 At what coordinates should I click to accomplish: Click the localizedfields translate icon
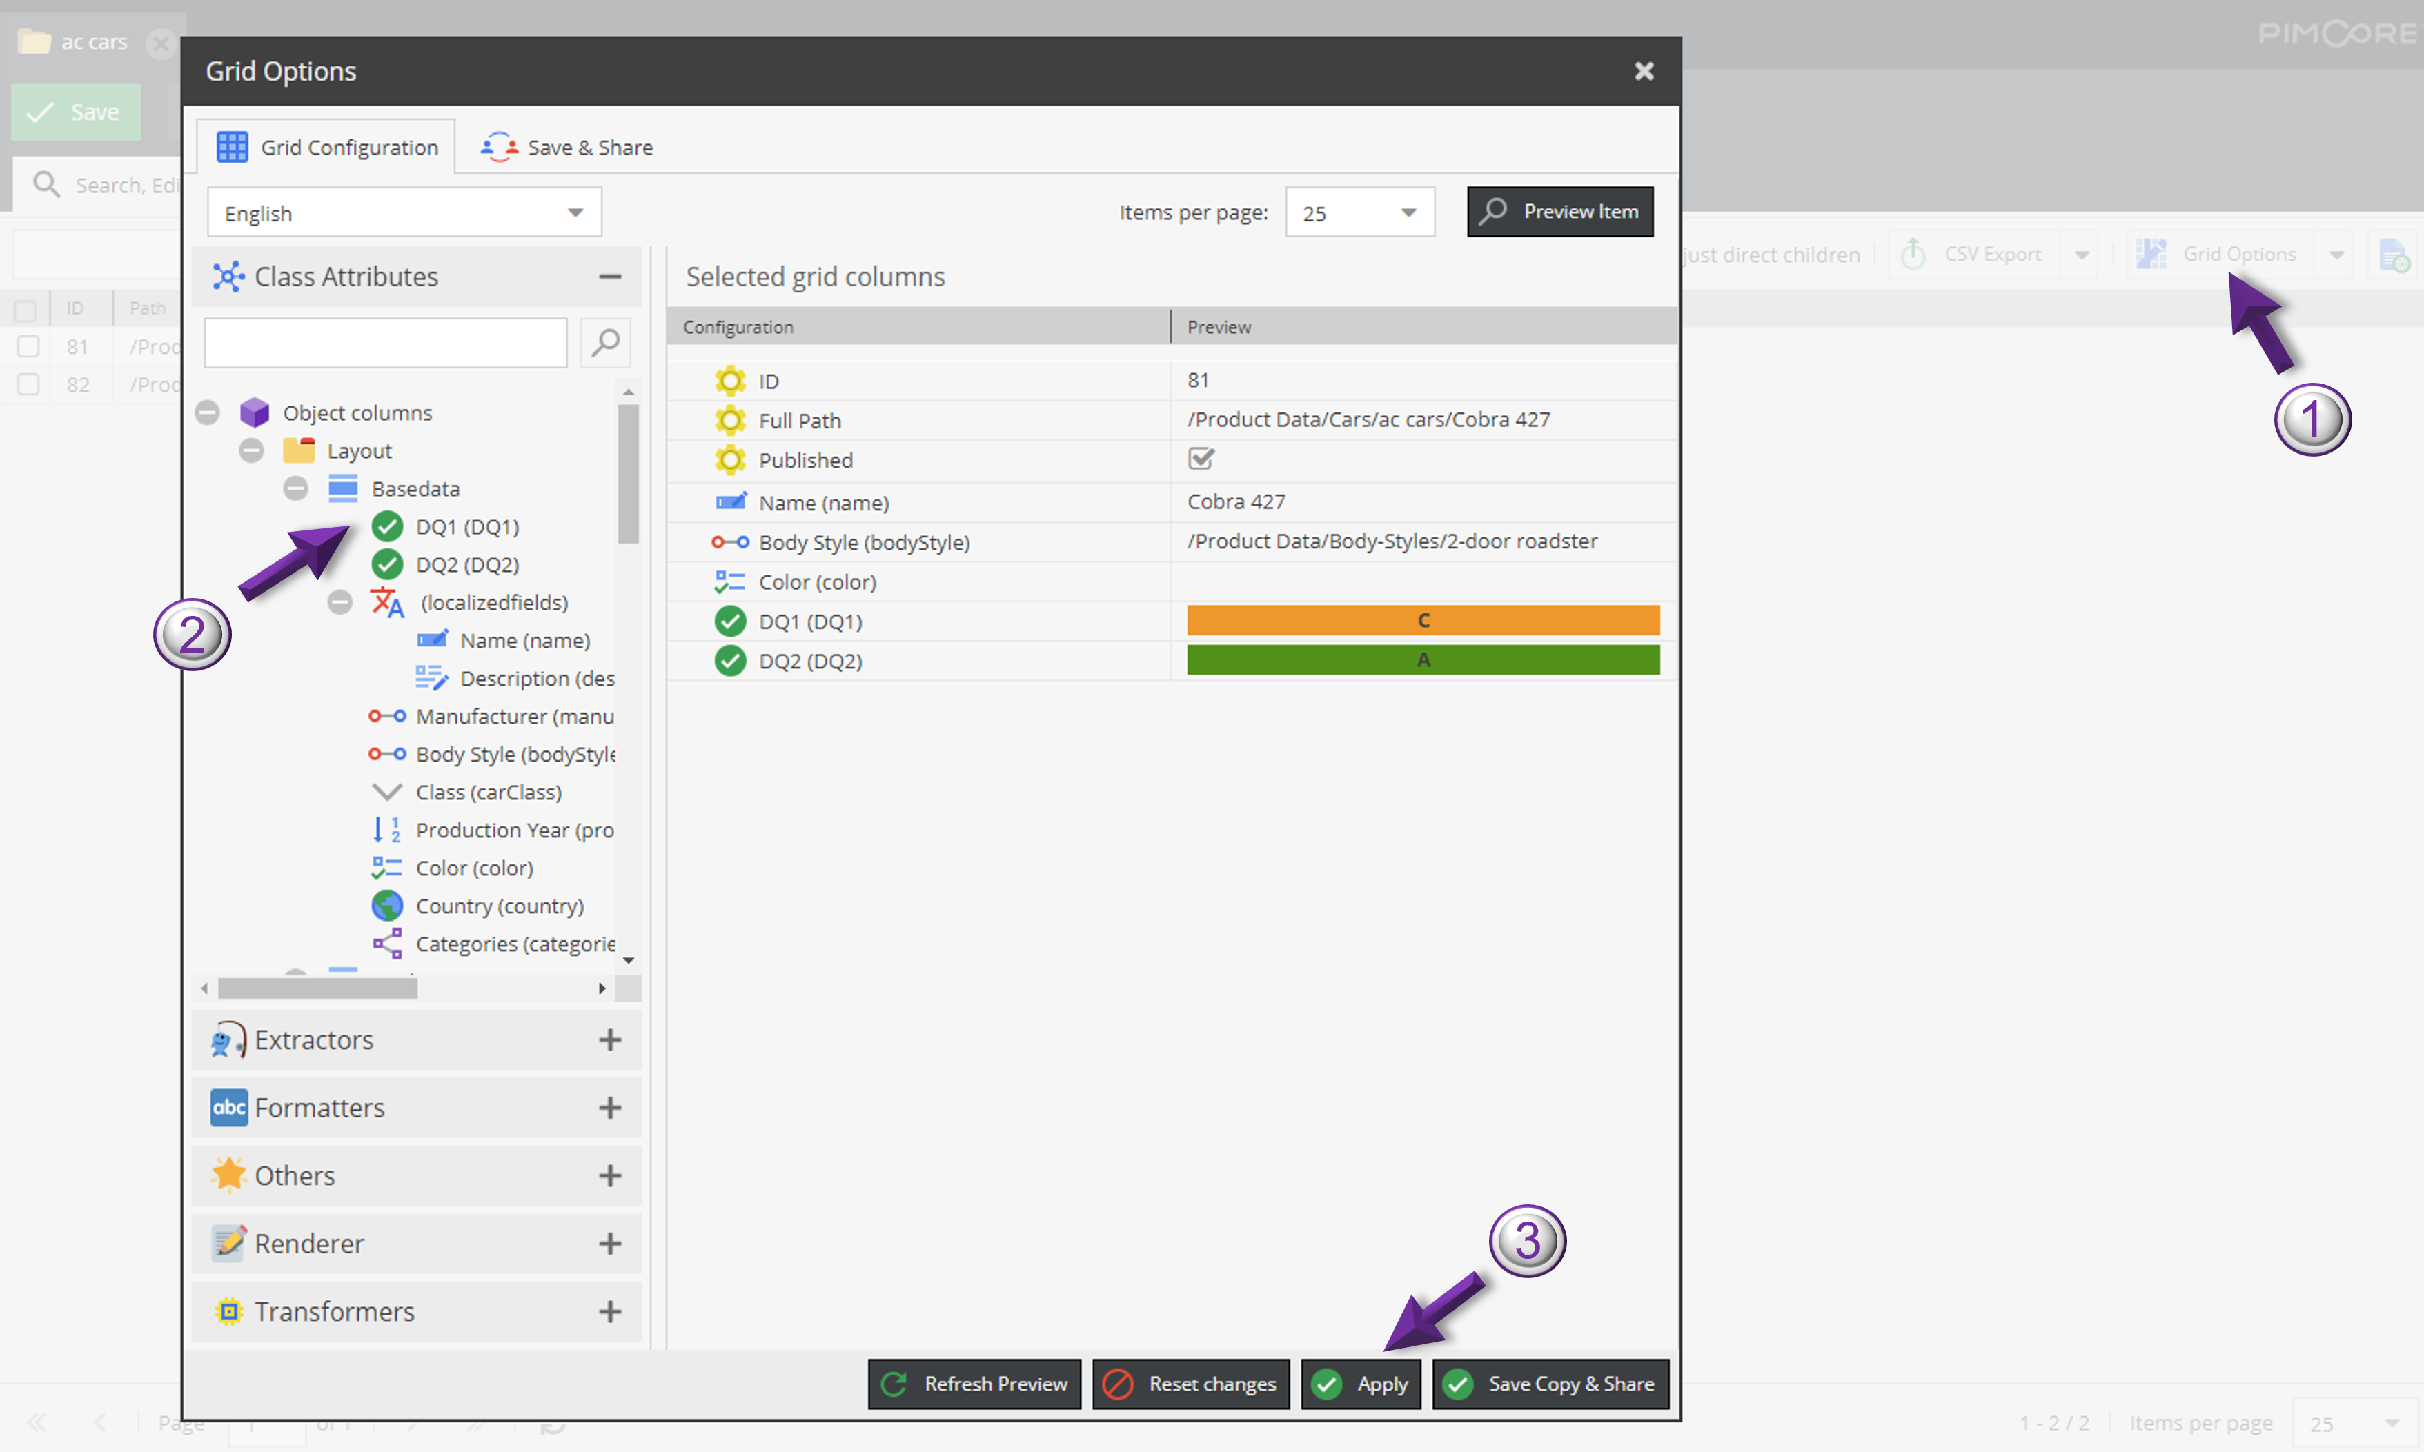coord(388,603)
